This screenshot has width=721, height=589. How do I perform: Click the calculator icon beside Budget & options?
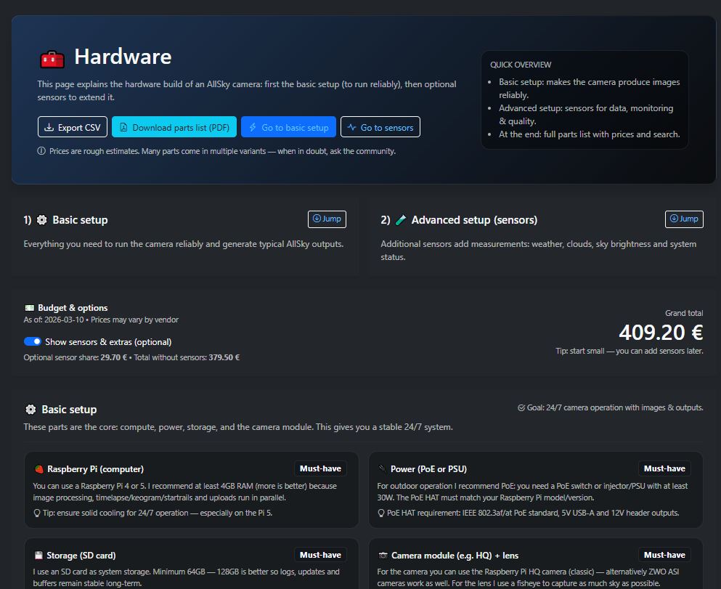tap(30, 307)
